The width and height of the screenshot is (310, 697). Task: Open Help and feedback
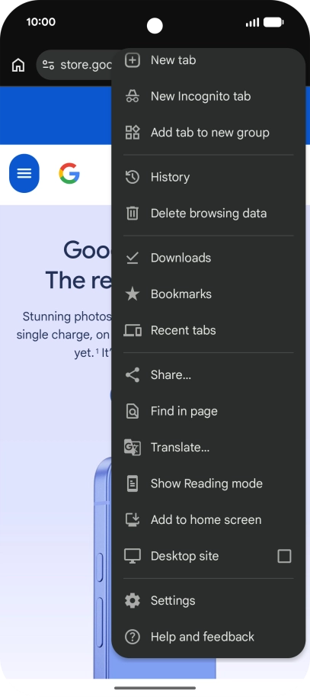coord(208,637)
